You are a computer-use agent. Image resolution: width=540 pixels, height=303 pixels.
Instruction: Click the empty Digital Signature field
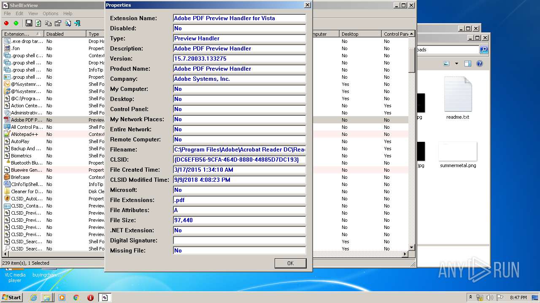coord(239,240)
